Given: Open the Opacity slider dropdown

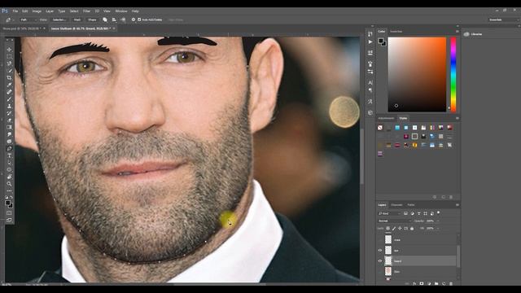Looking at the screenshot, I should [x=438, y=221].
